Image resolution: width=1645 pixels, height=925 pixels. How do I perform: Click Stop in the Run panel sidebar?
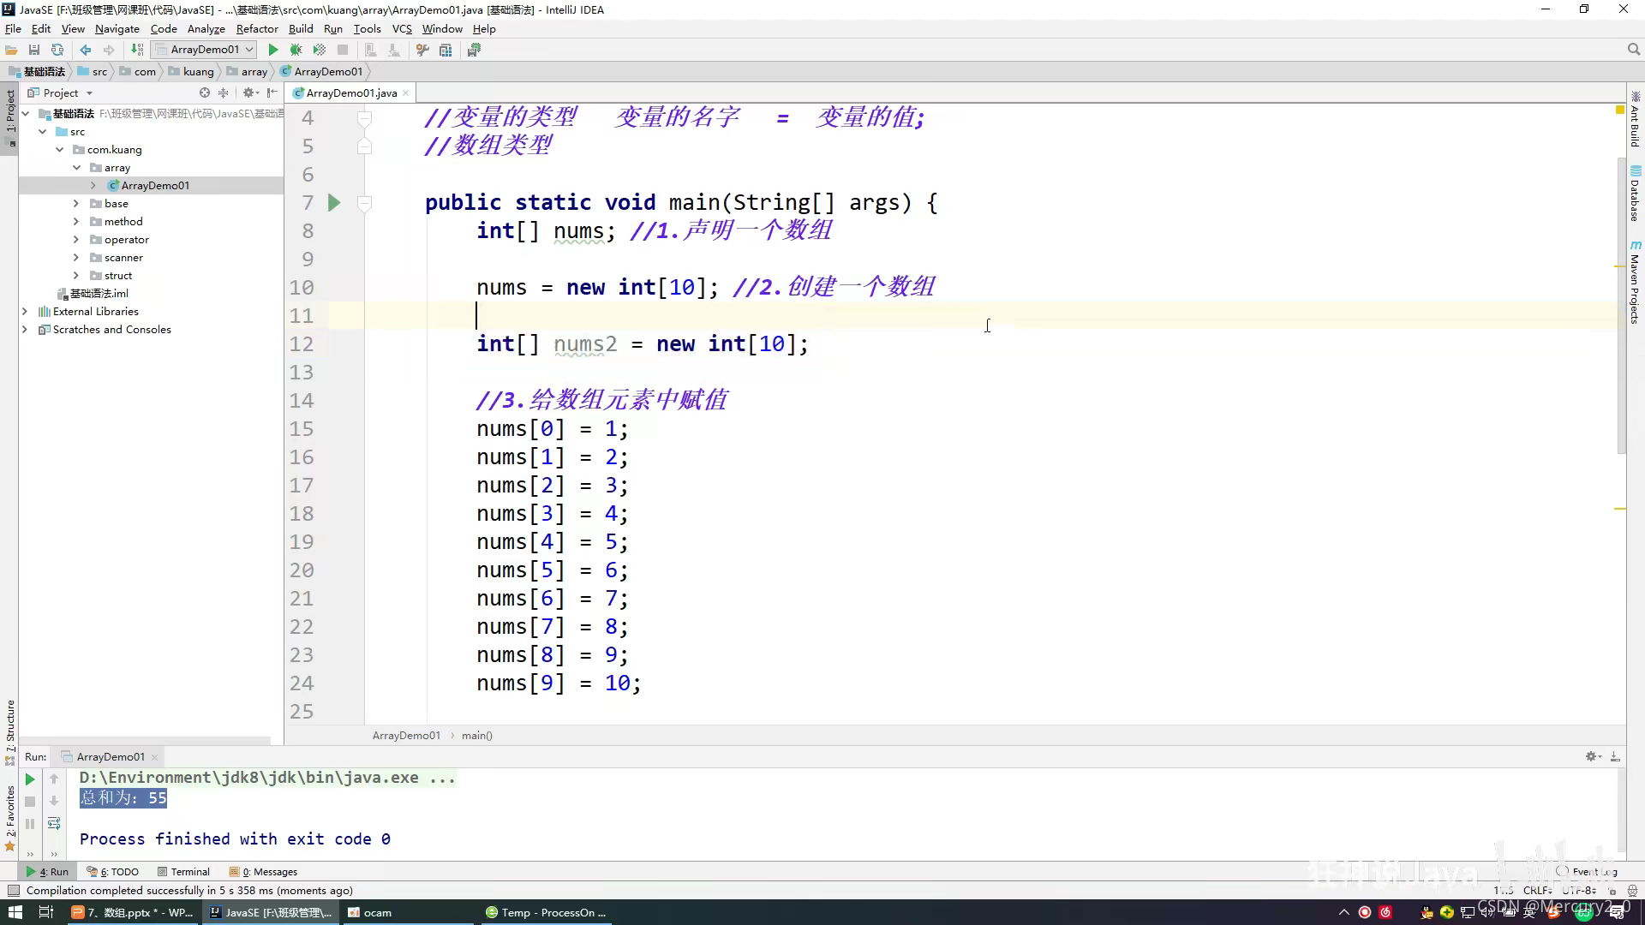point(30,802)
